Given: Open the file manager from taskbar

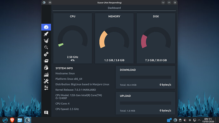Looking at the screenshot, I should pyautogui.click(x=20, y=120).
